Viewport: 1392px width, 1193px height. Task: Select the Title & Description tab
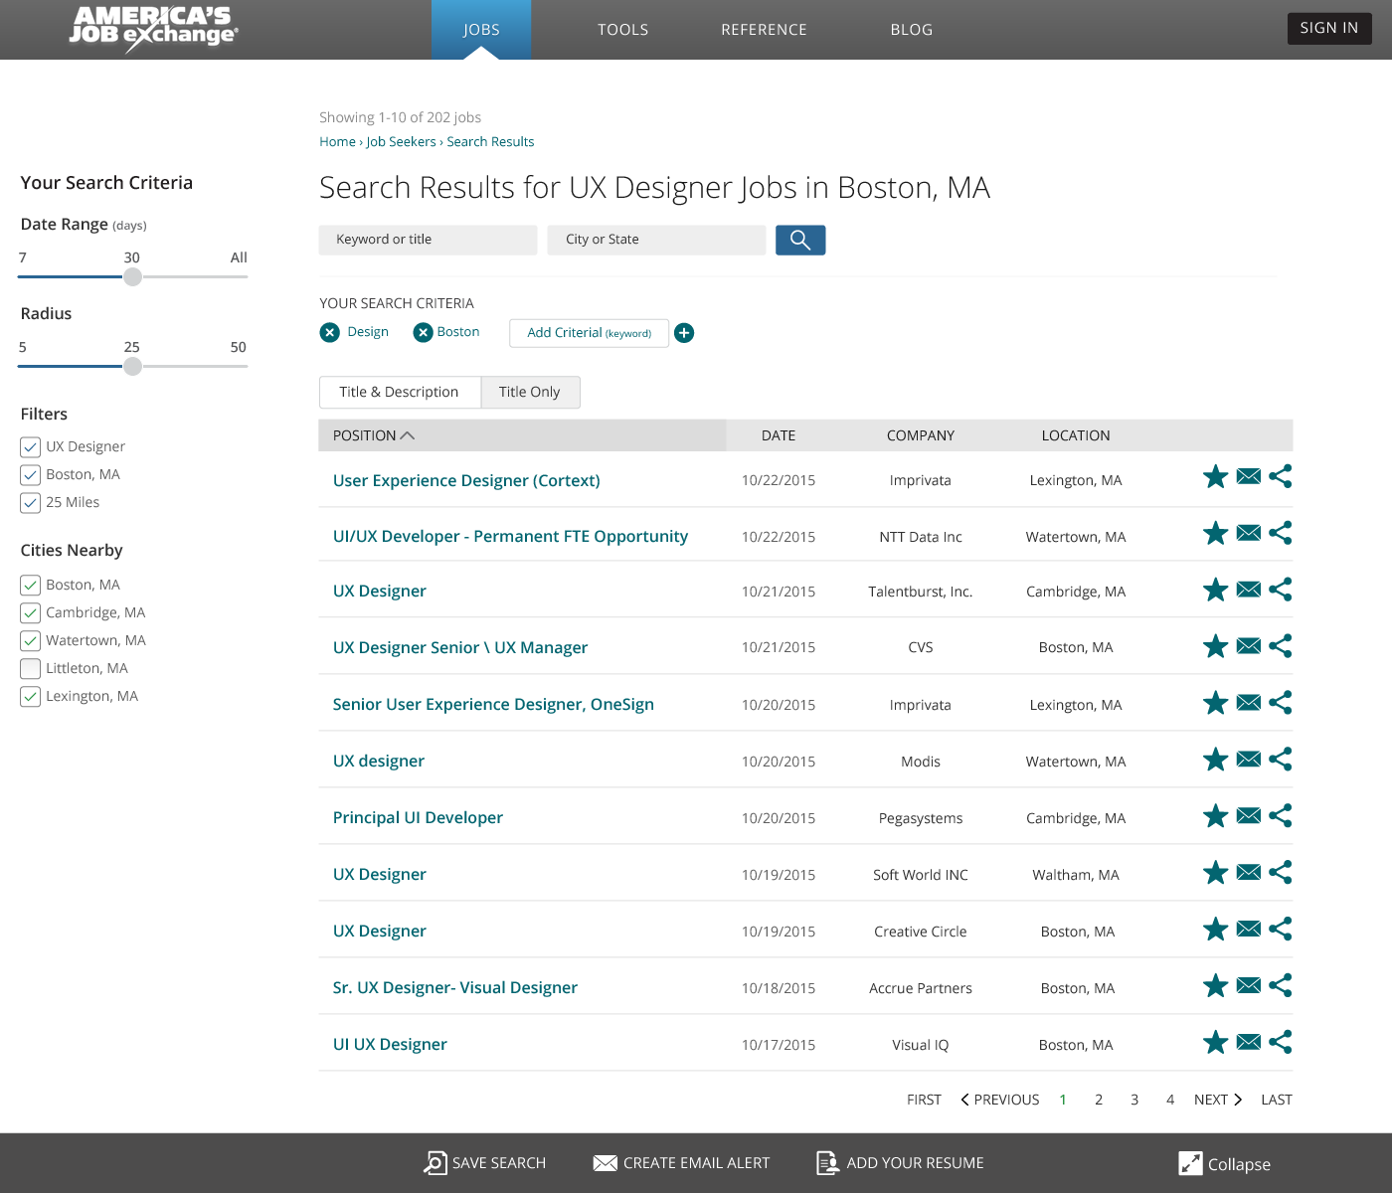tap(400, 392)
